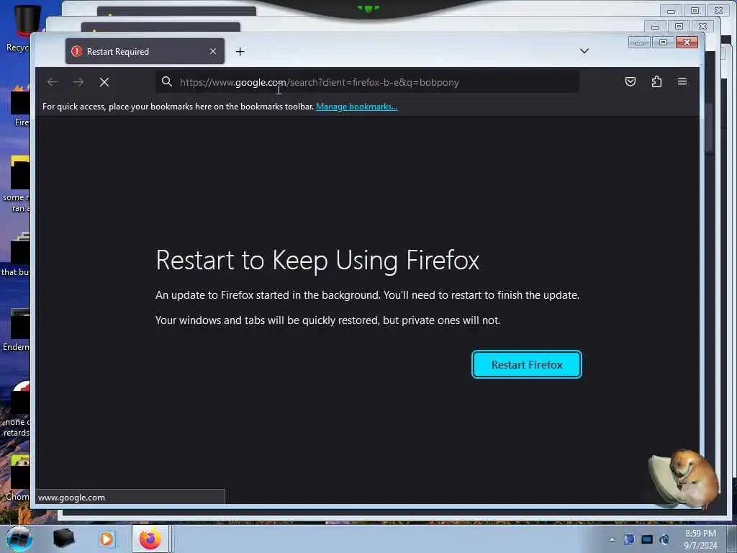Click the taskbar clock showing 8:59 PM

[700, 539]
